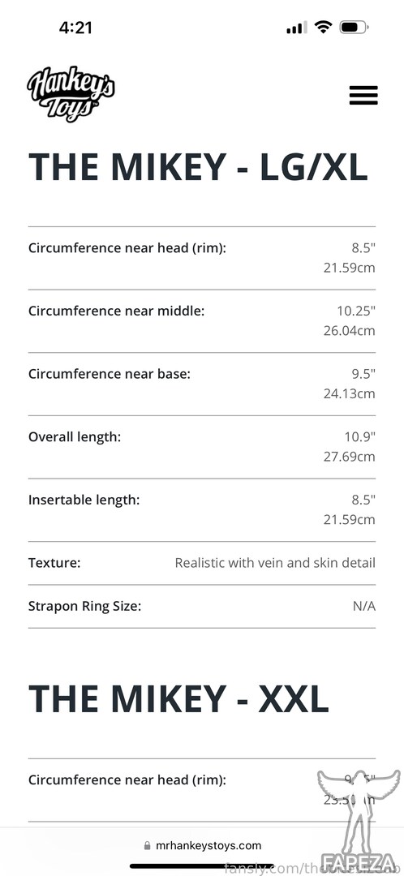Tap the 27.69cm overall length value
404x876 pixels.
point(349,457)
